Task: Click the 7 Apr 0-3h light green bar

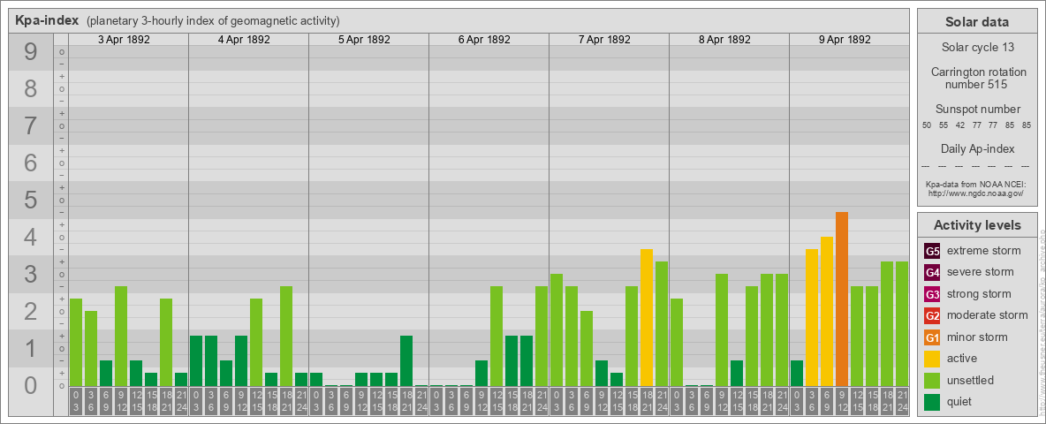Action: [x=557, y=330]
